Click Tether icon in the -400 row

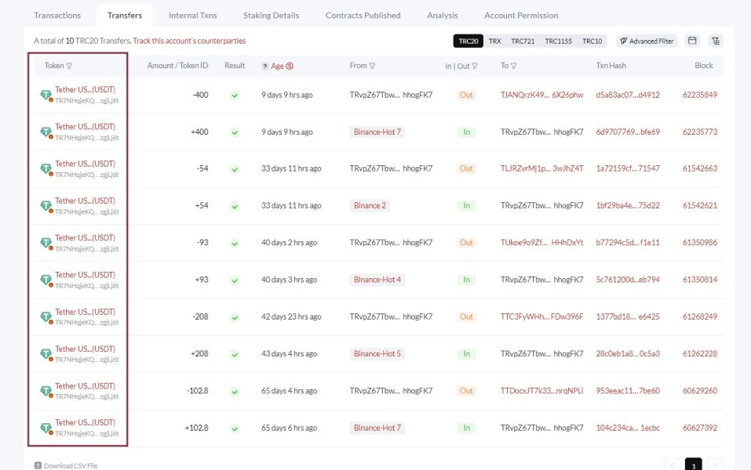[x=46, y=95]
